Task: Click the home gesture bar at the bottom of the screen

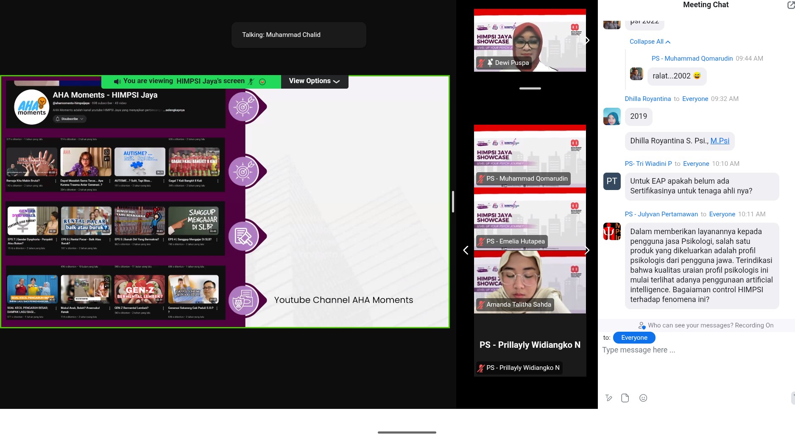Action: (x=407, y=433)
